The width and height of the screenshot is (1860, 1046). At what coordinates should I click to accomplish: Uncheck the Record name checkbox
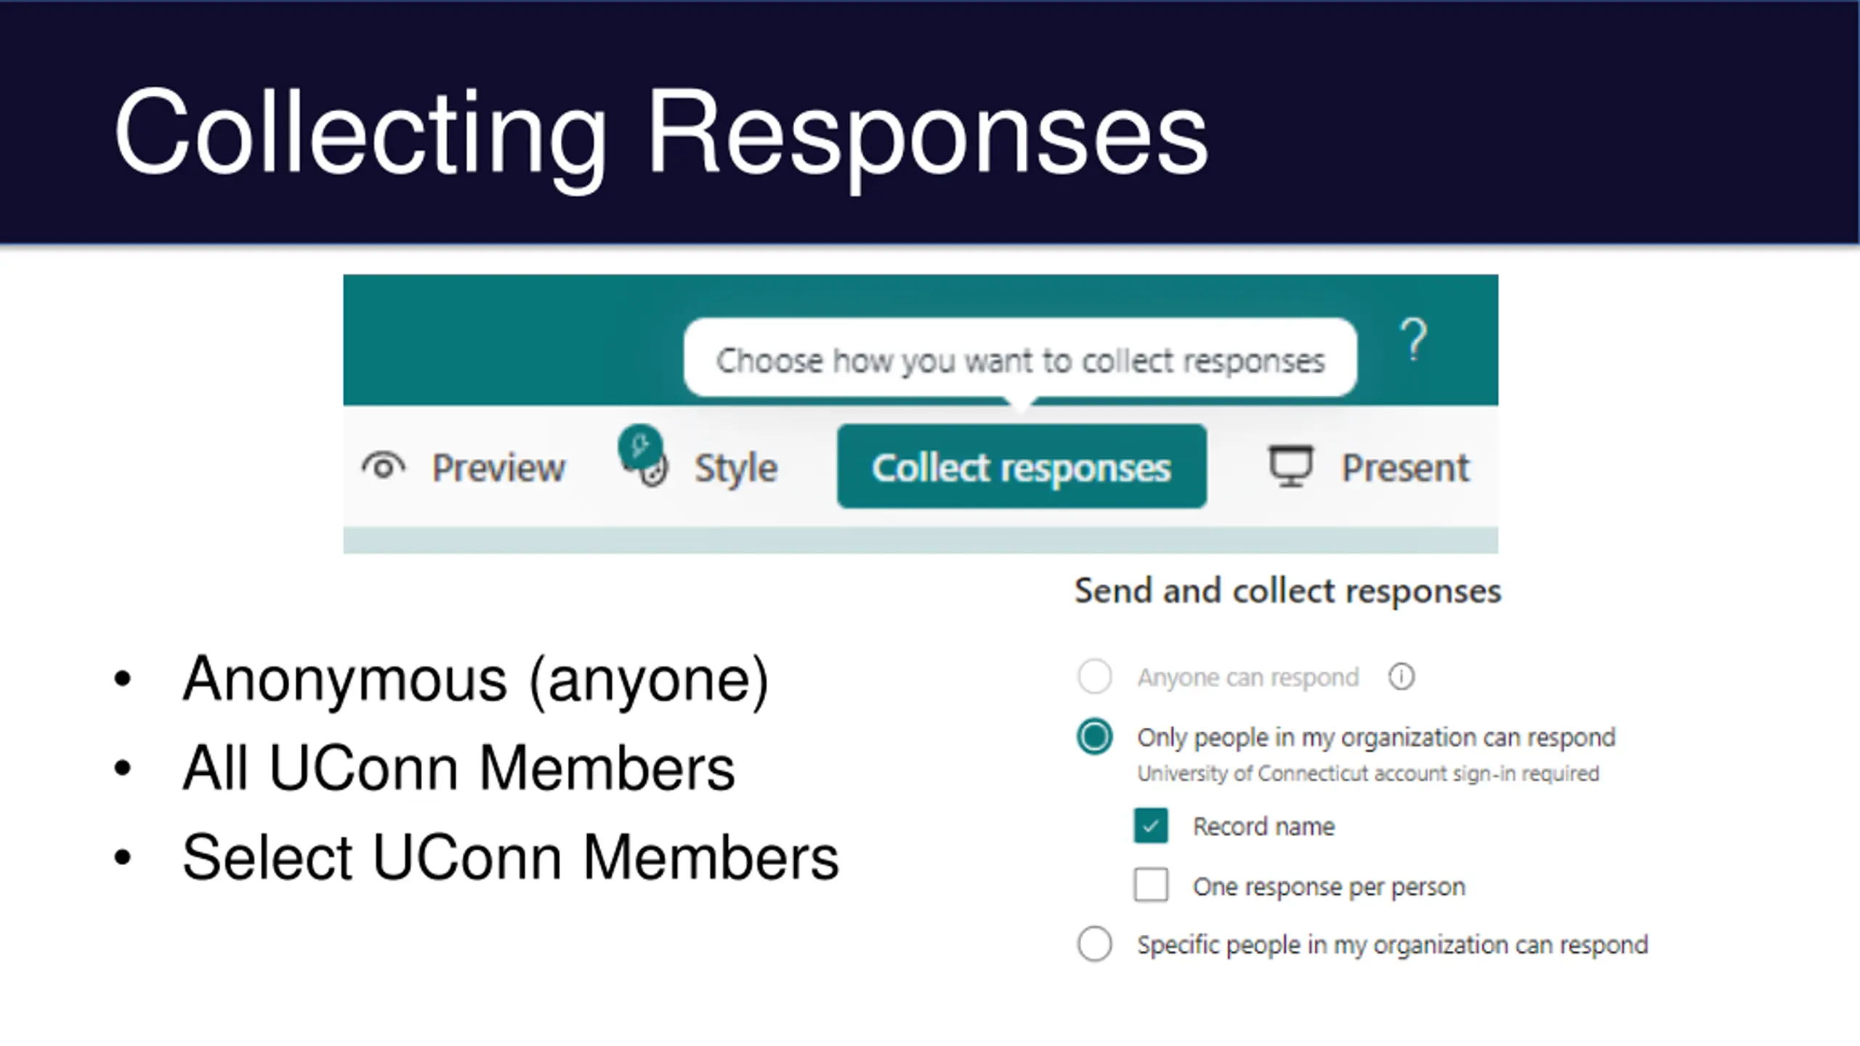1151,826
